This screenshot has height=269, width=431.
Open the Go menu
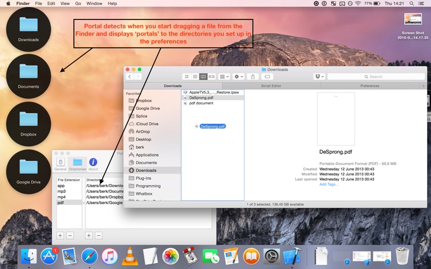[x=78, y=3]
